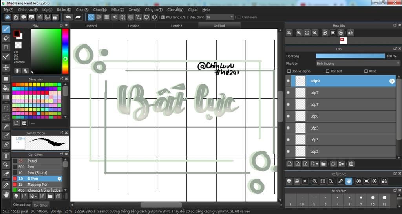Viewport: 402px width, 214px height.
Task: Delete palette color with trash icon
Action: pos(24,123)
